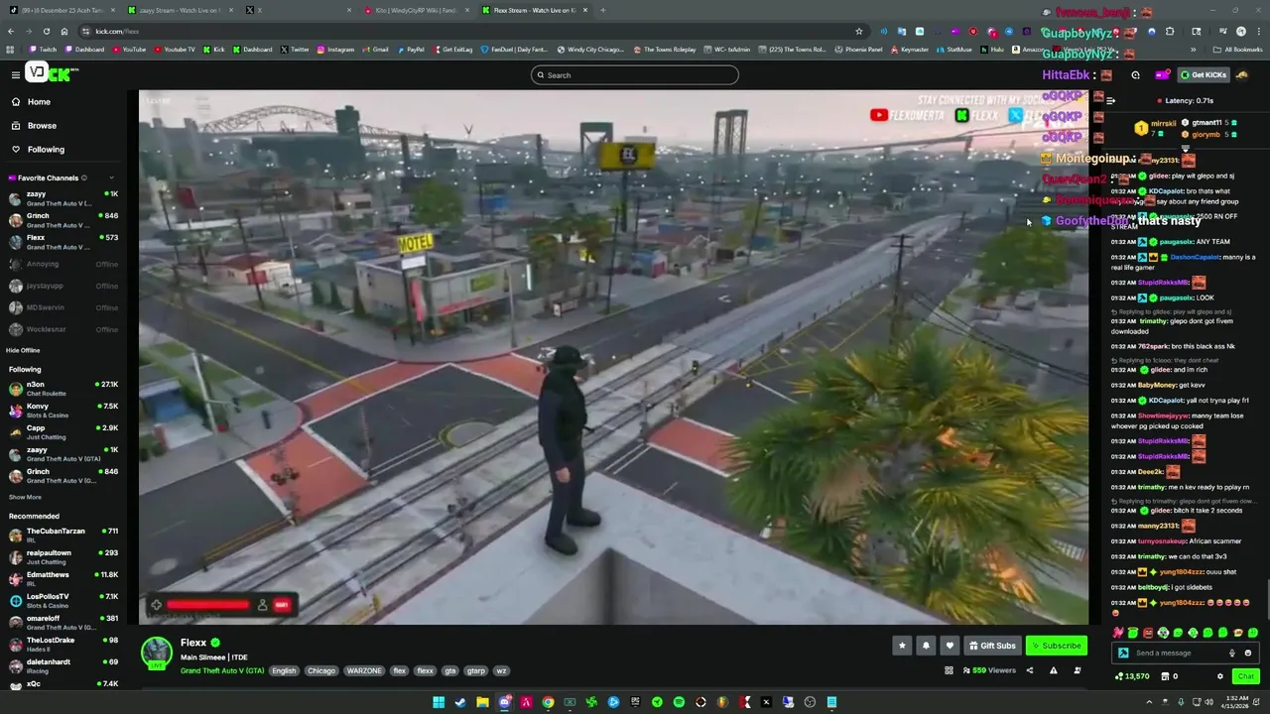Click Hide Offline in favorite channels
The height and width of the screenshot is (714, 1270).
tap(23, 350)
